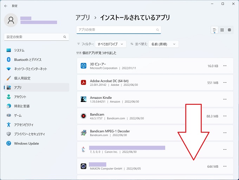
Task: Open アクセシビリティ settings
Action: (x=37, y=125)
